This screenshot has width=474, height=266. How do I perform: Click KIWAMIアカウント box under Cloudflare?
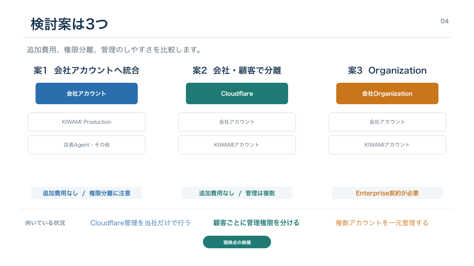click(x=237, y=145)
